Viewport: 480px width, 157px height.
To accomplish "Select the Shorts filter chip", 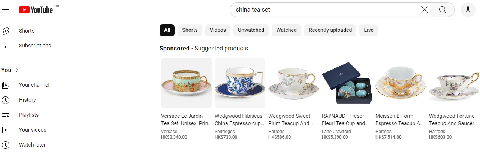I will click(190, 30).
